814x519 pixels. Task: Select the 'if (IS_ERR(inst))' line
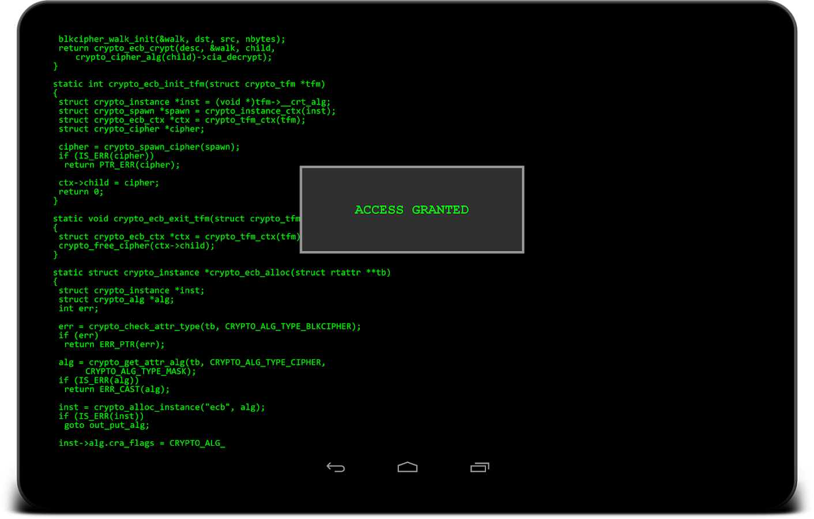click(x=101, y=416)
